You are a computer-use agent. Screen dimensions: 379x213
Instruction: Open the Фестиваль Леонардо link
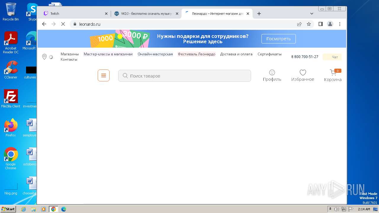click(x=197, y=54)
